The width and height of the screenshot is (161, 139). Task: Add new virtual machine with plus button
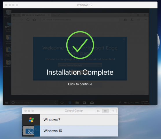click(x=113, y=111)
